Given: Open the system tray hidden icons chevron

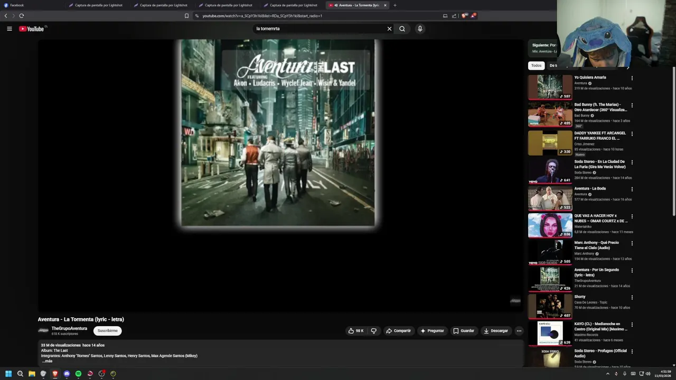Looking at the screenshot, I should [607, 374].
